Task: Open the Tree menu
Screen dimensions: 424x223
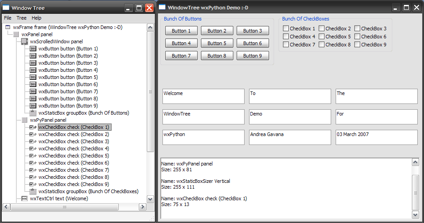Action: coord(21,18)
